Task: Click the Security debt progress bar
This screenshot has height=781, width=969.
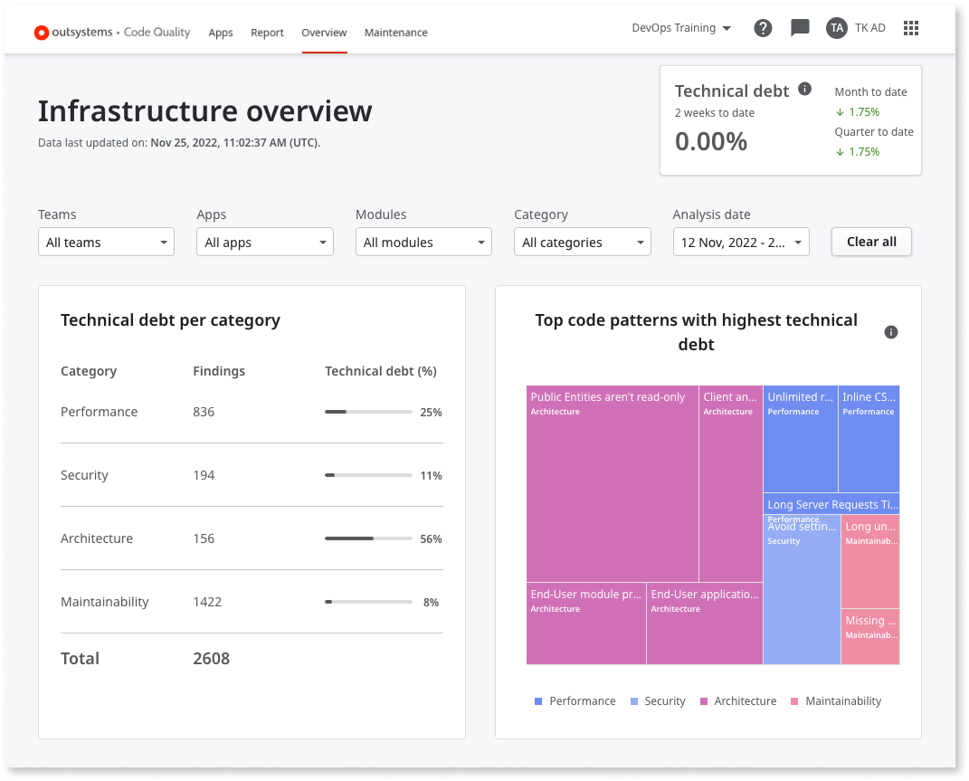Action: [368, 475]
